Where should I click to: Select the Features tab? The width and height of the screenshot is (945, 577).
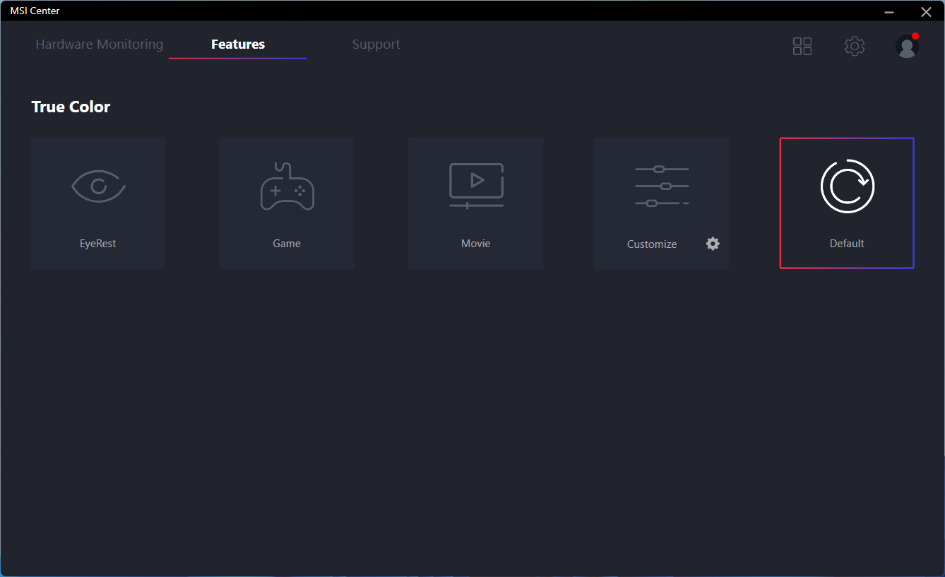pos(238,44)
